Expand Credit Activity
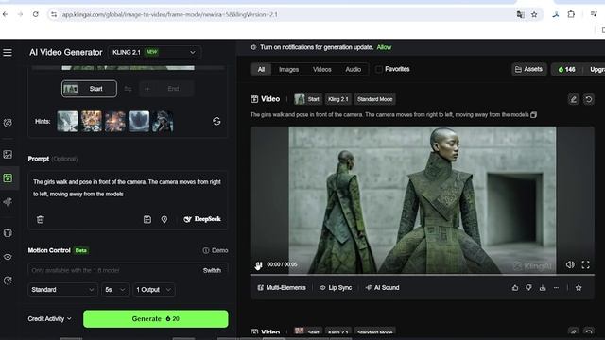605x340 pixels. click(x=50, y=319)
